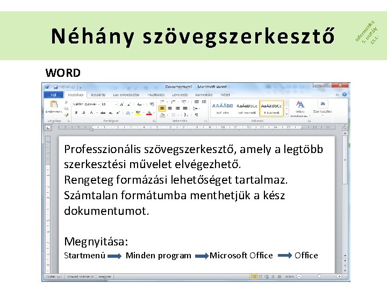Toggle Draft view in status bar

[x=279, y=277]
